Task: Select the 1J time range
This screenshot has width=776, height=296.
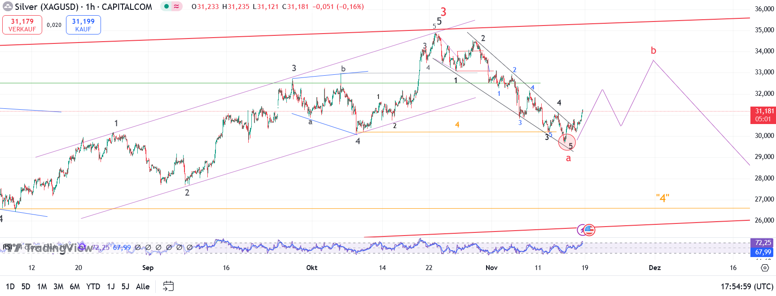Action: tap(111, 287)
